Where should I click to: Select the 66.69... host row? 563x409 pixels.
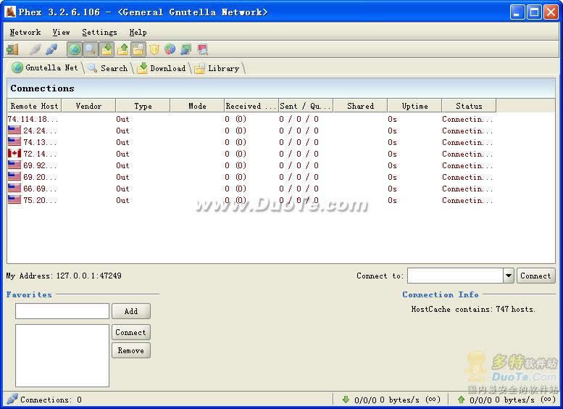click(x=251, y=189)
